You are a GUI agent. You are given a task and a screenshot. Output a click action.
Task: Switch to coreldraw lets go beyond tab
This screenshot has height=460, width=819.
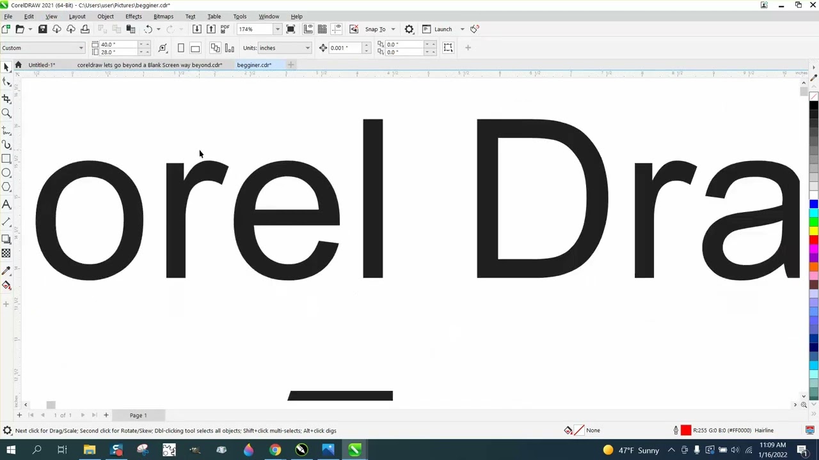[150, 65]
